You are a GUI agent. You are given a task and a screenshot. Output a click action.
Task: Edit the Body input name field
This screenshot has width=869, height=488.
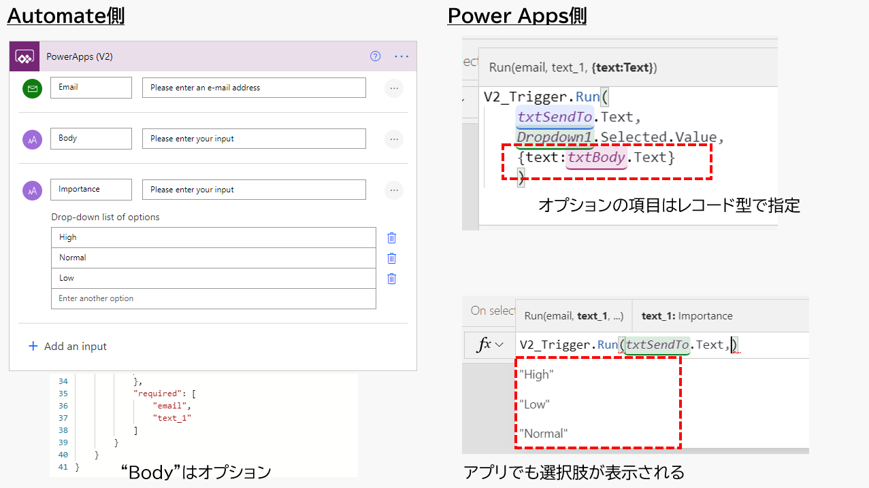click(x=91, y=139)
